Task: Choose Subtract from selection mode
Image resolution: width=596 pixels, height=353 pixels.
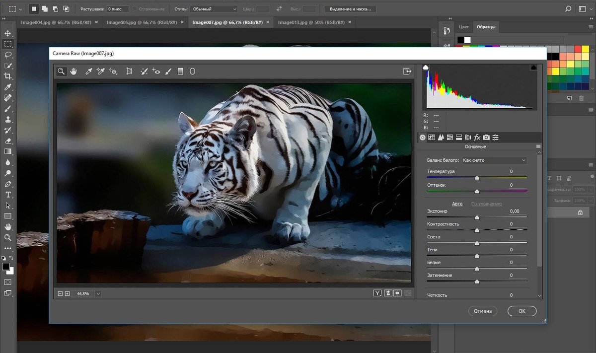Action: tap(55, 9)
